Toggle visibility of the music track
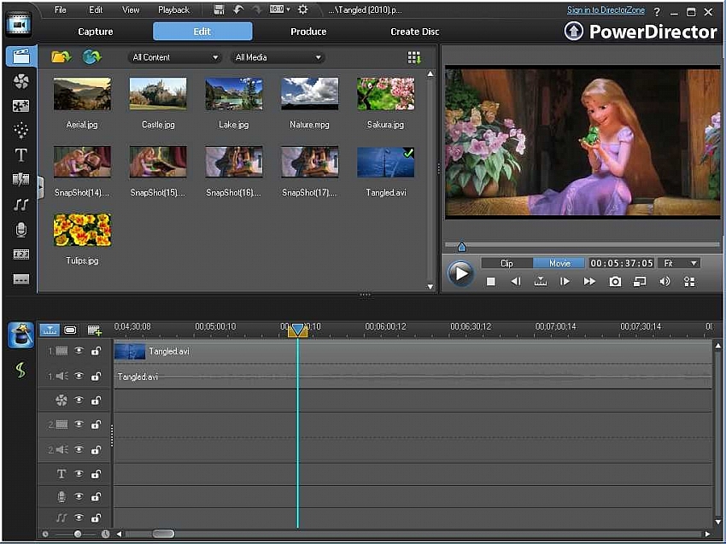The height and width of the screenshot is (544, 726). point(79,518)
